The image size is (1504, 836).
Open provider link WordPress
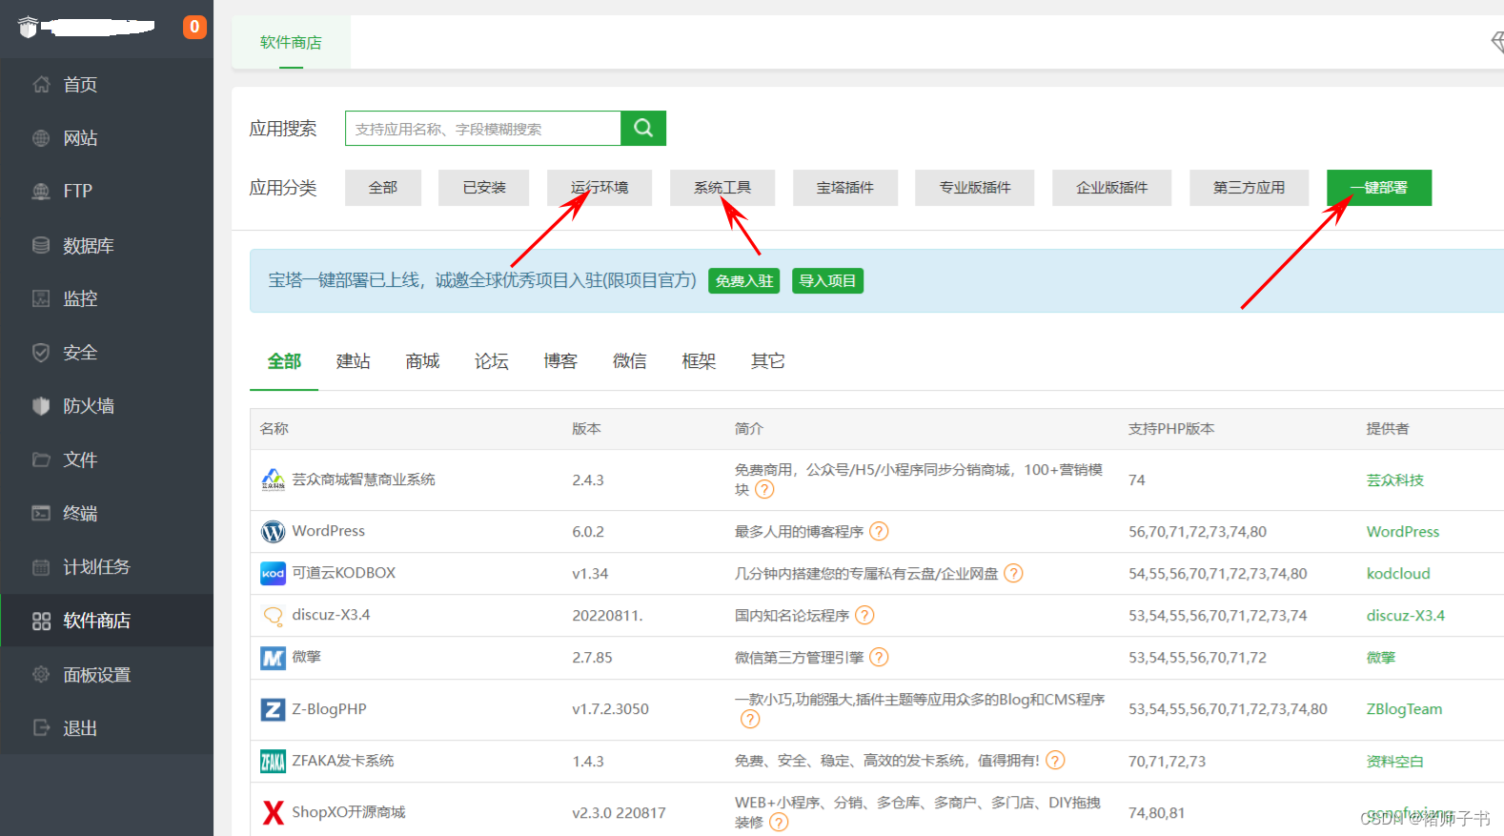[x=1403, y=532]
